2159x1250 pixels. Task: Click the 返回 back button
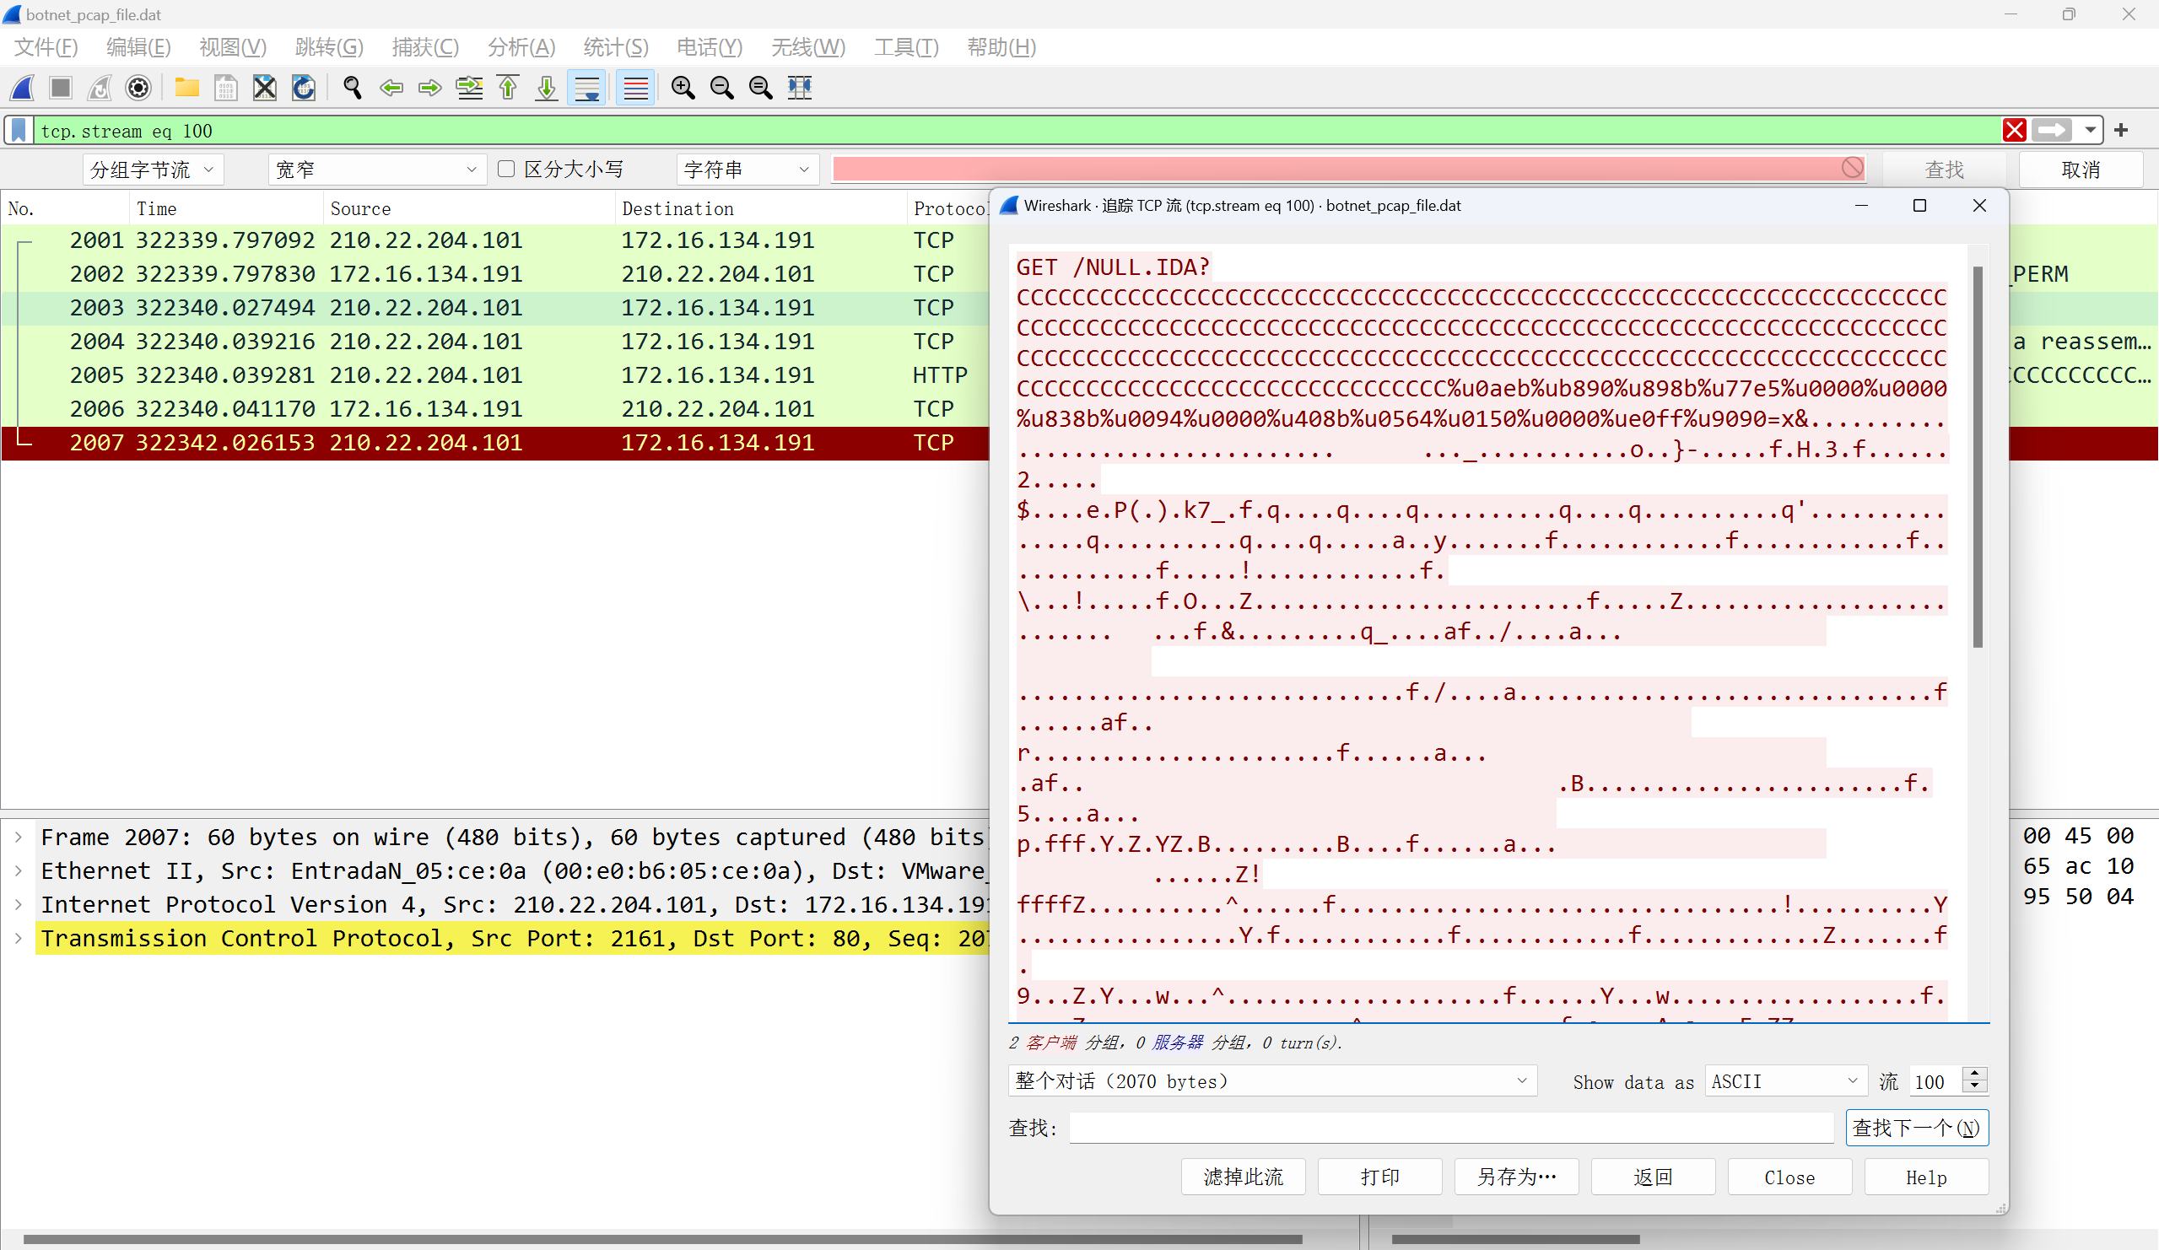1653,1177
